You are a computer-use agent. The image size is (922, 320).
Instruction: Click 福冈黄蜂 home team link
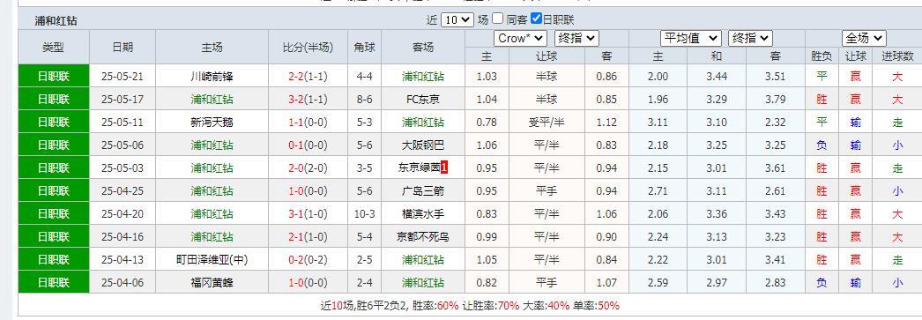[x=212, y=283]
